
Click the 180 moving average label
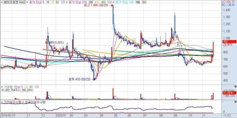coord(137,2)
